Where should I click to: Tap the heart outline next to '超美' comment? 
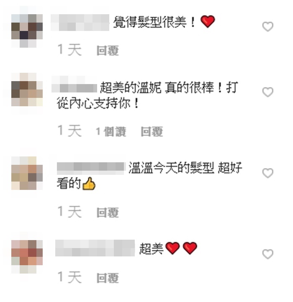(x=268, y=254)
